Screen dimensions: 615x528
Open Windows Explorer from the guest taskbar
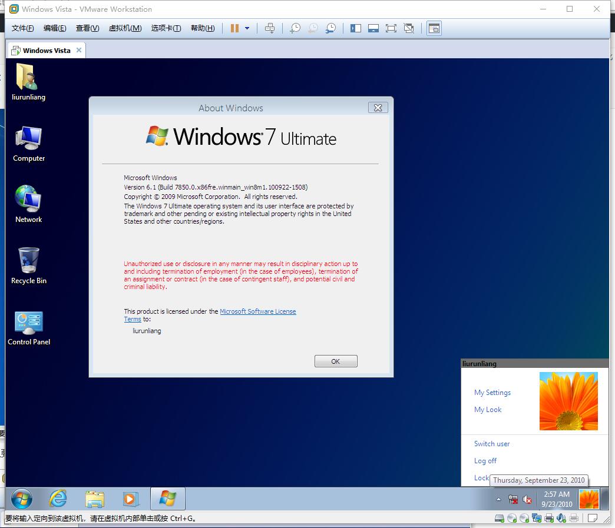[94, 499]
